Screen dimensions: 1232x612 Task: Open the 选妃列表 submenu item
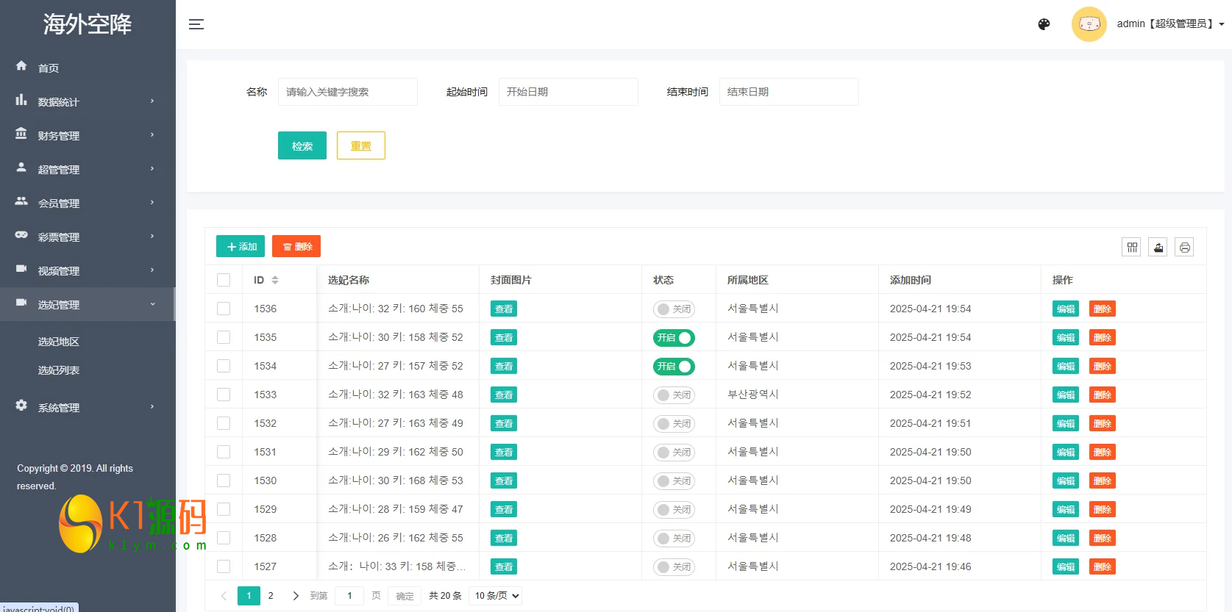59,370
